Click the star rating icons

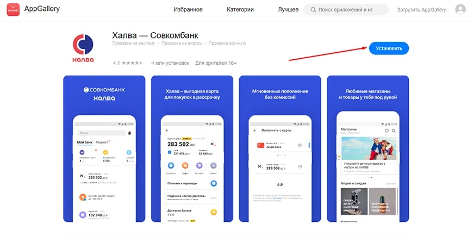pyautogui.click(x=132, y=63)
